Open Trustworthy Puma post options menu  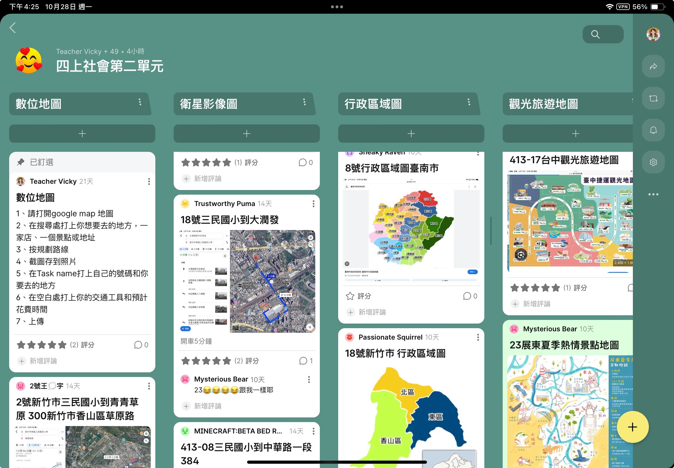tap(313, 204)
